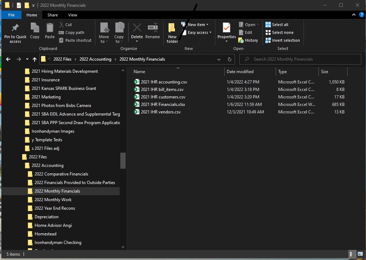
Task: Click the New folder icon
Action: [172, 32]
